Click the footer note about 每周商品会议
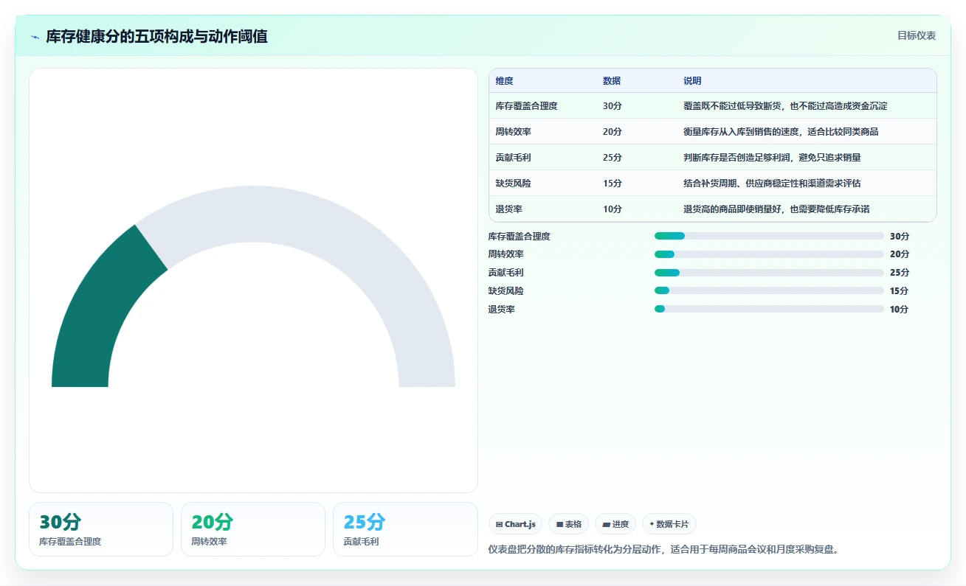The image size is (966, 586). click(664, 550)
